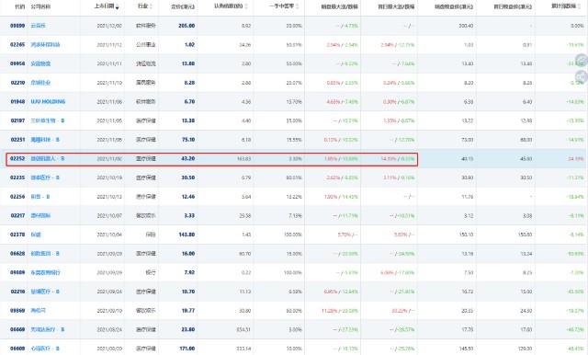588x355 pixels.
Task: Click the first-day close price 45.80
Action: click(x=526, y=159)
